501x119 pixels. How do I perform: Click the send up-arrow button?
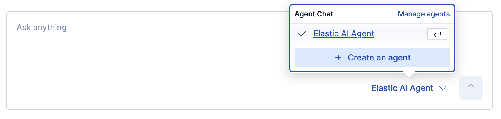(x=471, y=88)
